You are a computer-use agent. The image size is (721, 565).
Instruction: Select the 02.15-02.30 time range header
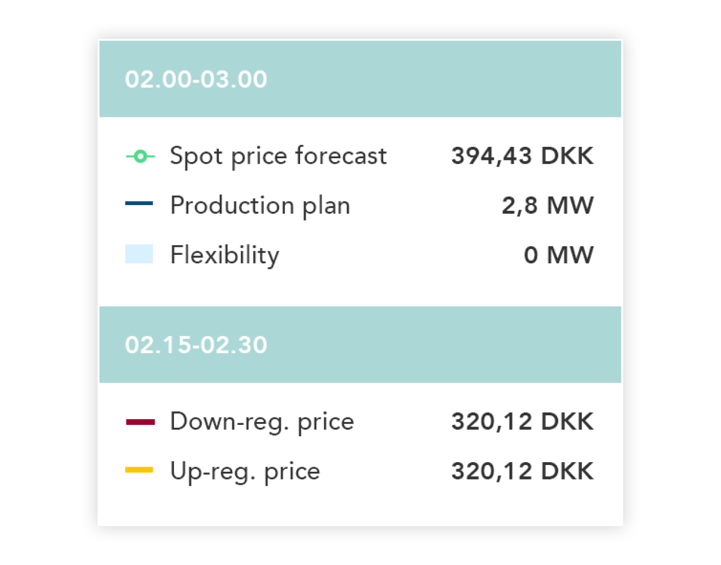[x=196, y=345]
